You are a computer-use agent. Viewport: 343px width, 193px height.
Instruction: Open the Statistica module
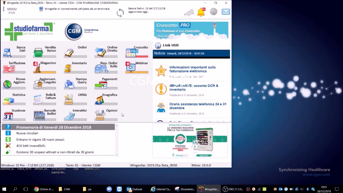[14, 99]
